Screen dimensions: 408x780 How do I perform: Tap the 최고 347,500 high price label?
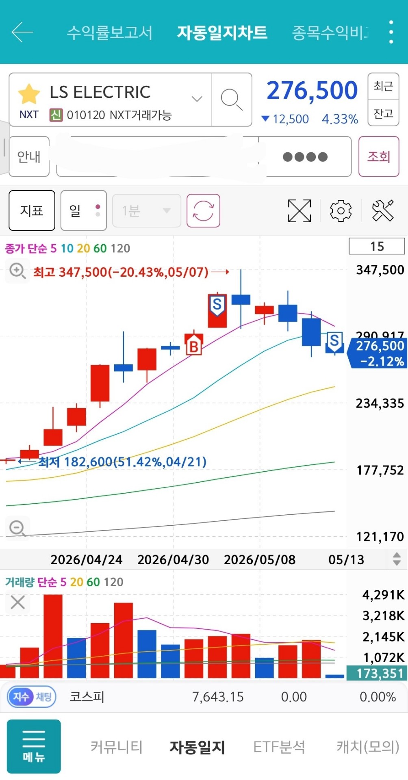(121, 272)
